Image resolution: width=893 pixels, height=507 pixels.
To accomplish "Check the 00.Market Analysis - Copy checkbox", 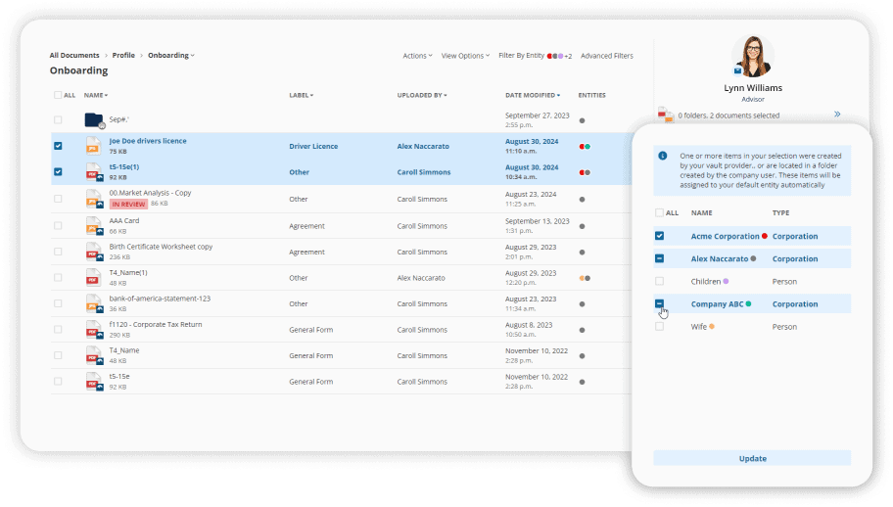I will pos(58,199).
